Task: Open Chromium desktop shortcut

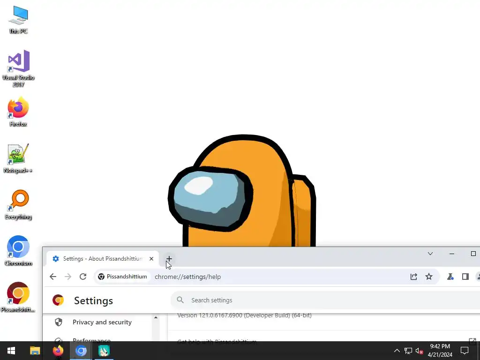Action: coord(18,251)
